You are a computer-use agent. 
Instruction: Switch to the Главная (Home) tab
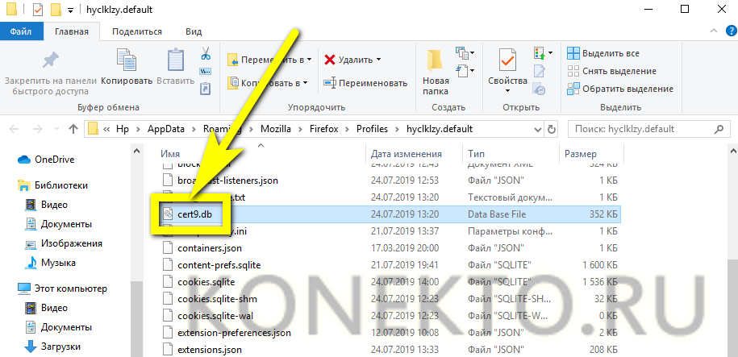72,31
